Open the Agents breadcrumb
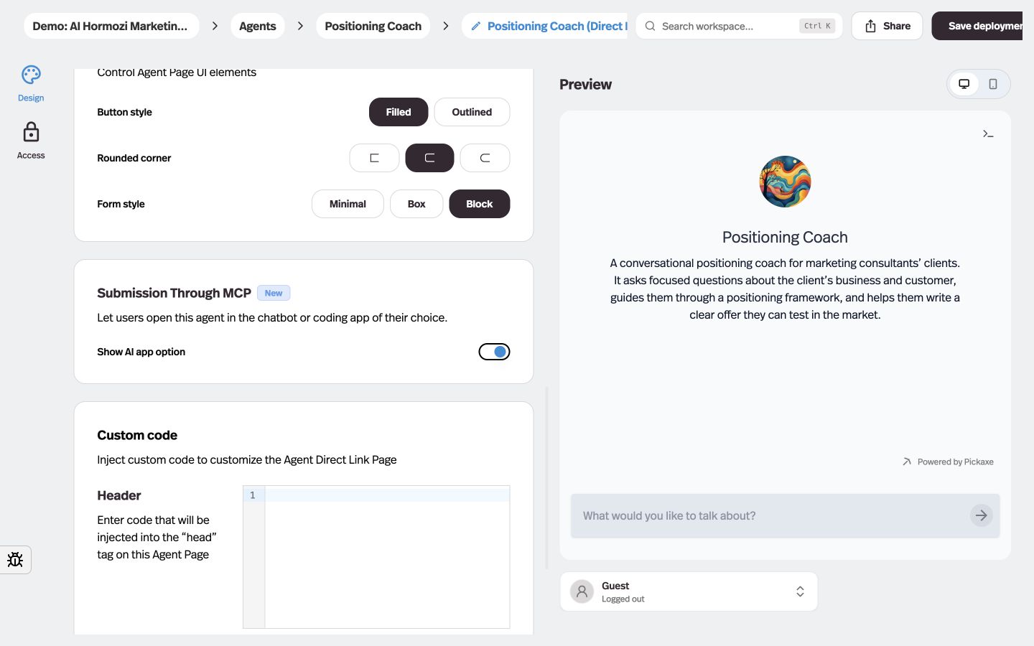The height and width of the screenshot is (646, 1034). [x=257, y=26]
